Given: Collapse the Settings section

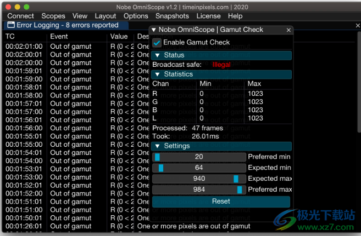Looking at the screenshot, I should (221, 146).
